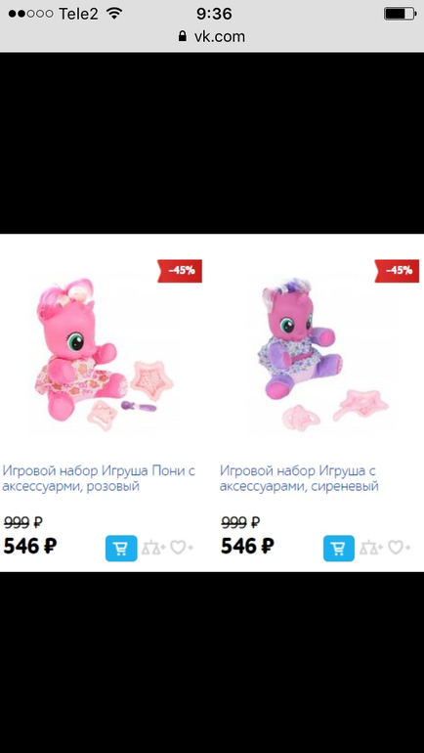Tap the 546 ₽ price of the pink pony
This screenshot has height=753, width=424.
pos(30,546)
